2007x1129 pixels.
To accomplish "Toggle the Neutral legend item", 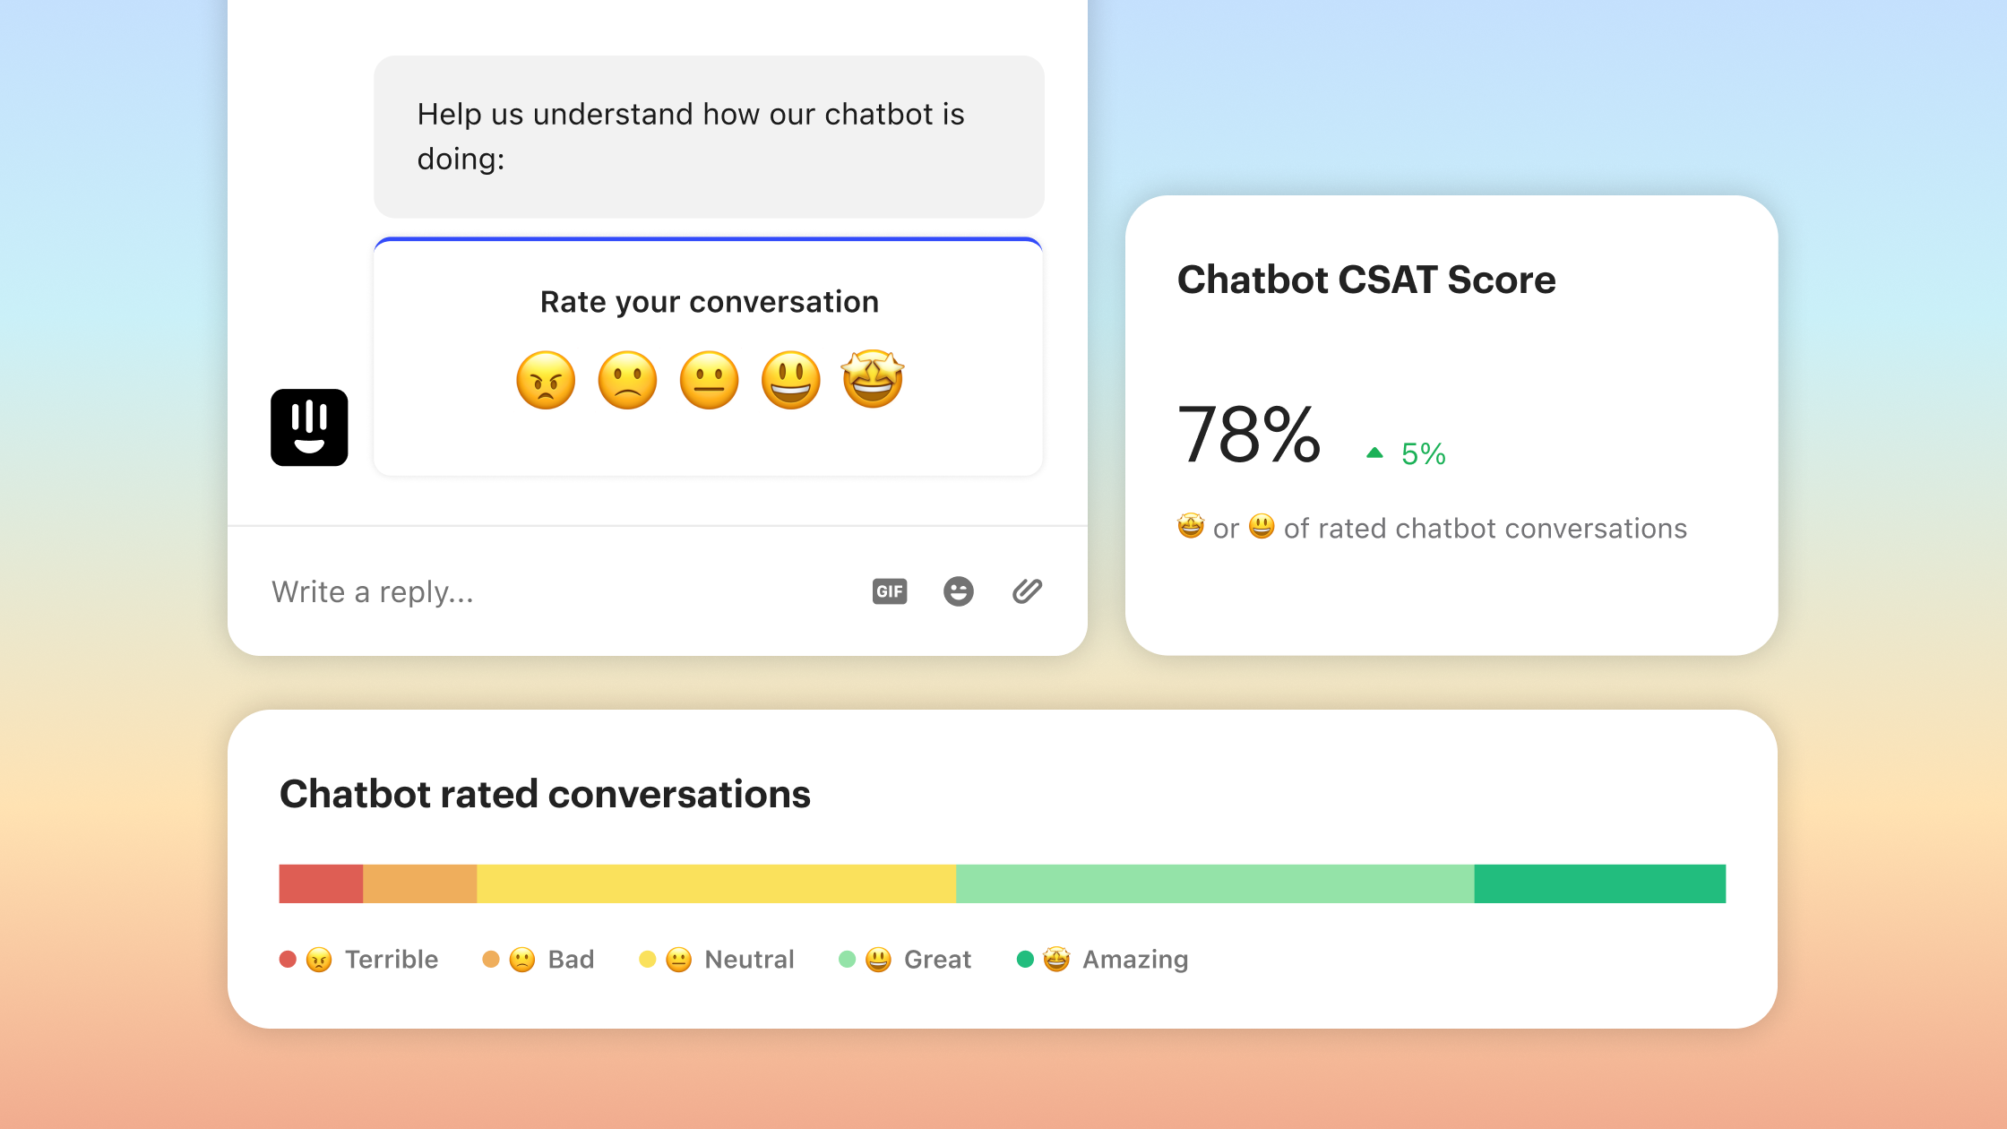I will [x=717, y=960].
